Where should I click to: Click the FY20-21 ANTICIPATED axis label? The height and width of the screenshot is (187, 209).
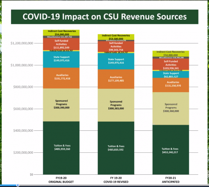171,180
